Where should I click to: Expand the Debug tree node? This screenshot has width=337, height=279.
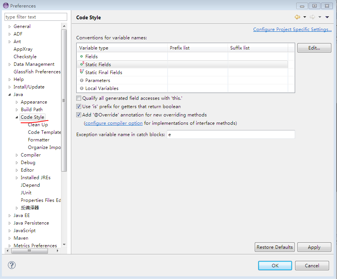pos(17,163)
